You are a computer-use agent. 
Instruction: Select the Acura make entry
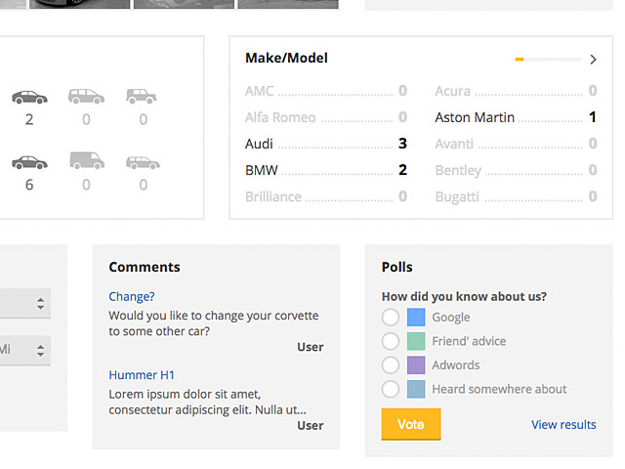(516, 91)
